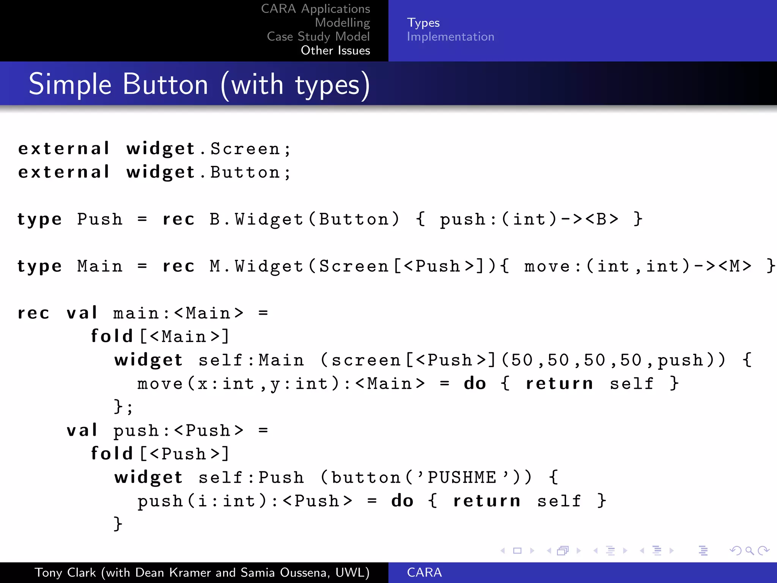
Task: Click the 'val push:<Push> =' line
Action: pos(167,430)
